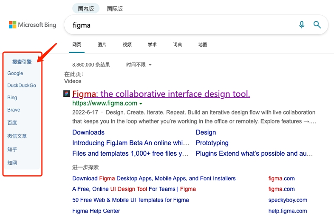
Task: Click 微信文章 in the sidebar
Action: click(17, 136)
